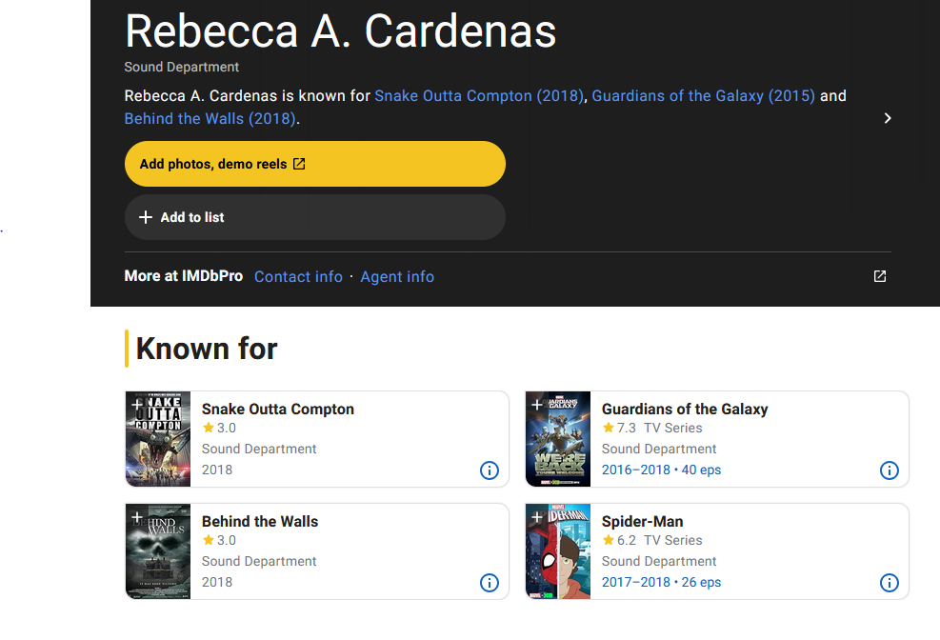Open info for Behind the Walls

pyautogui.click(x=490, y=583)
